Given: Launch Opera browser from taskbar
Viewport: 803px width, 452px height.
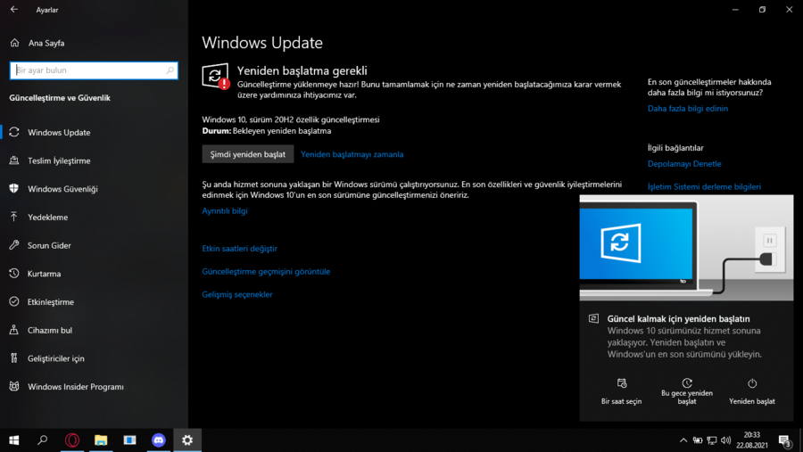Looking at the screenshot, I should 72,440.
